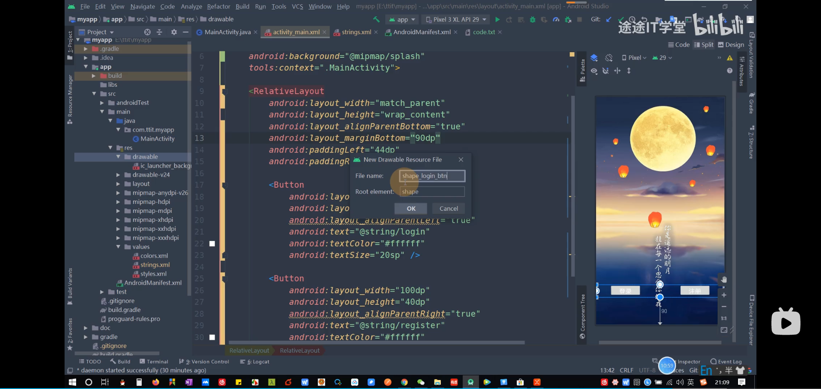Click OK in New Drawable Resource File dialog
Screen dimensions: 821x389
pyautogui.click(x=411, y=209)
